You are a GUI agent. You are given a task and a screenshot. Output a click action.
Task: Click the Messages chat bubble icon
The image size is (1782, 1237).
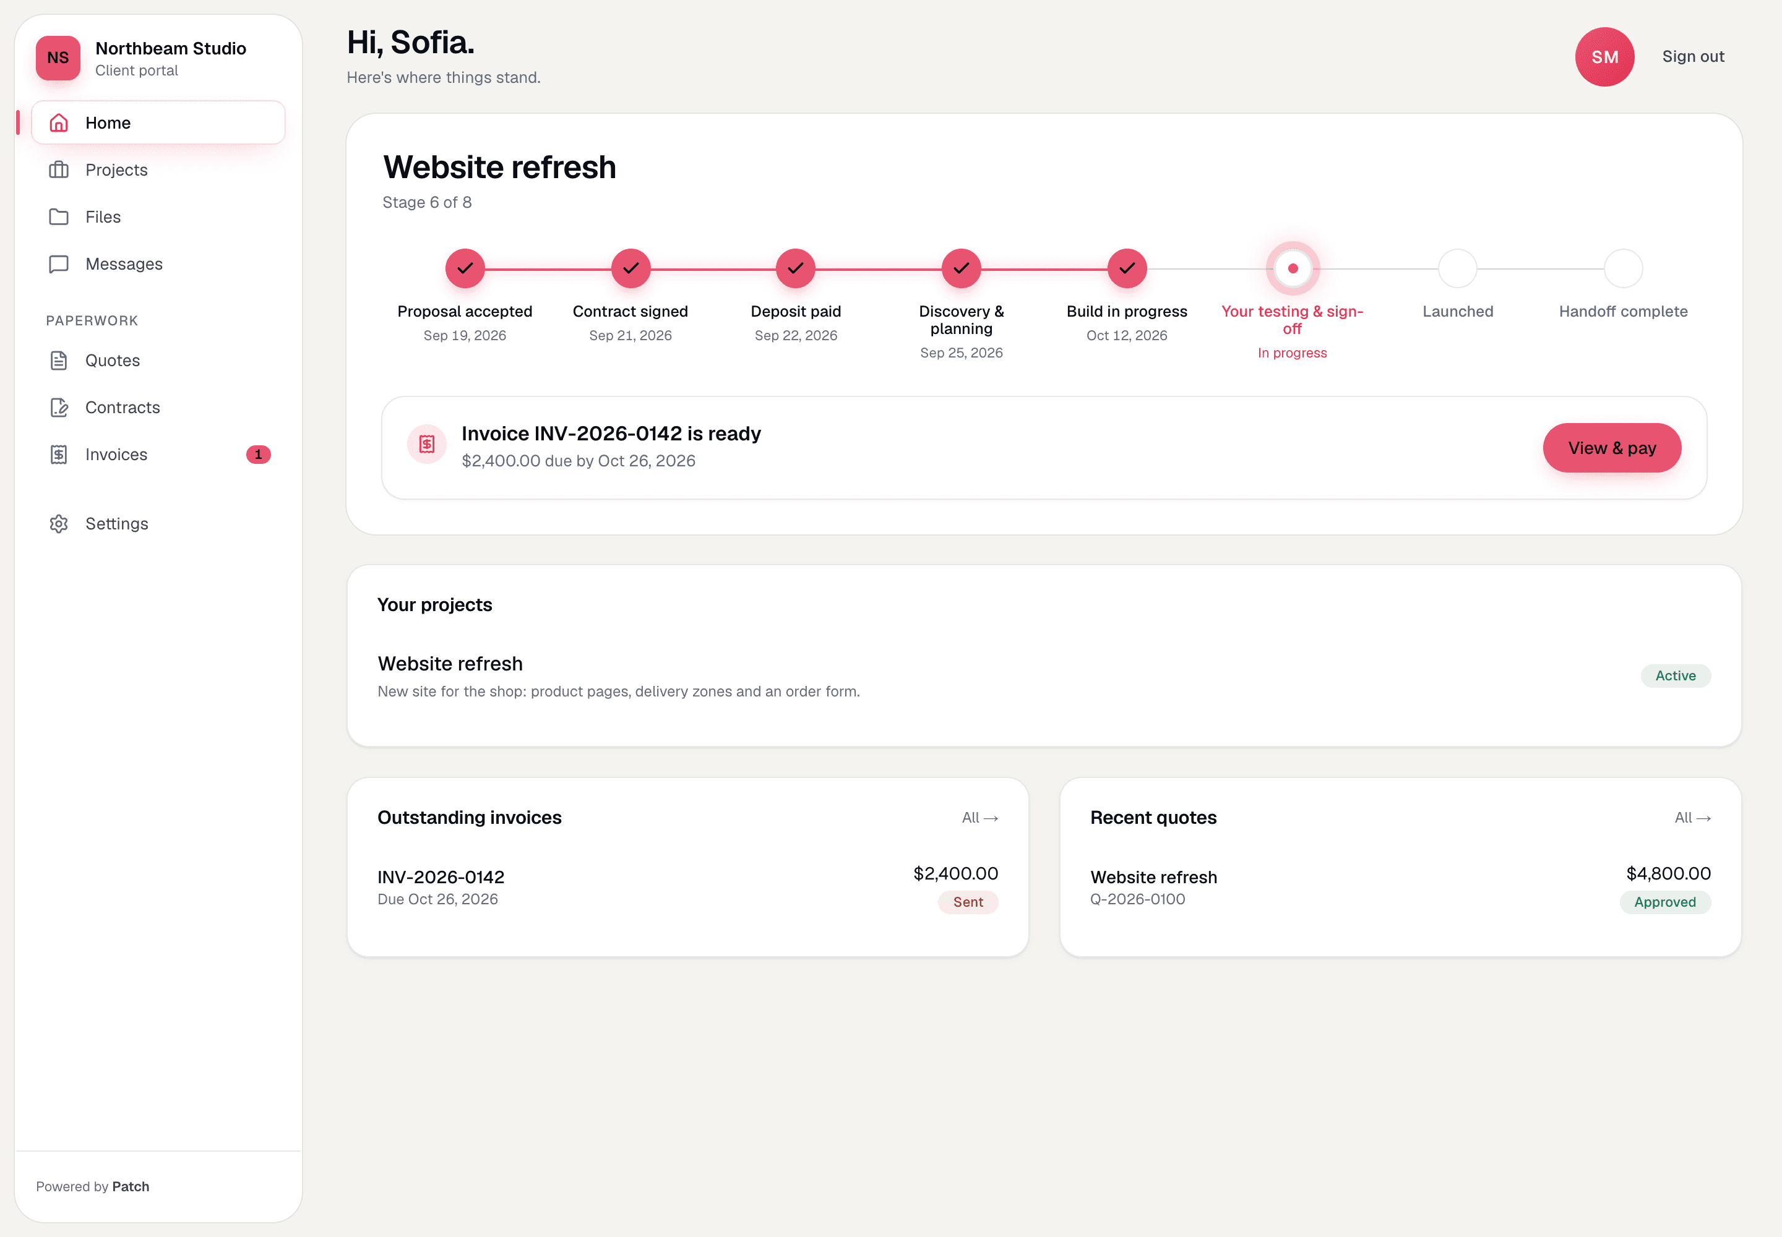tap(59, 264)
